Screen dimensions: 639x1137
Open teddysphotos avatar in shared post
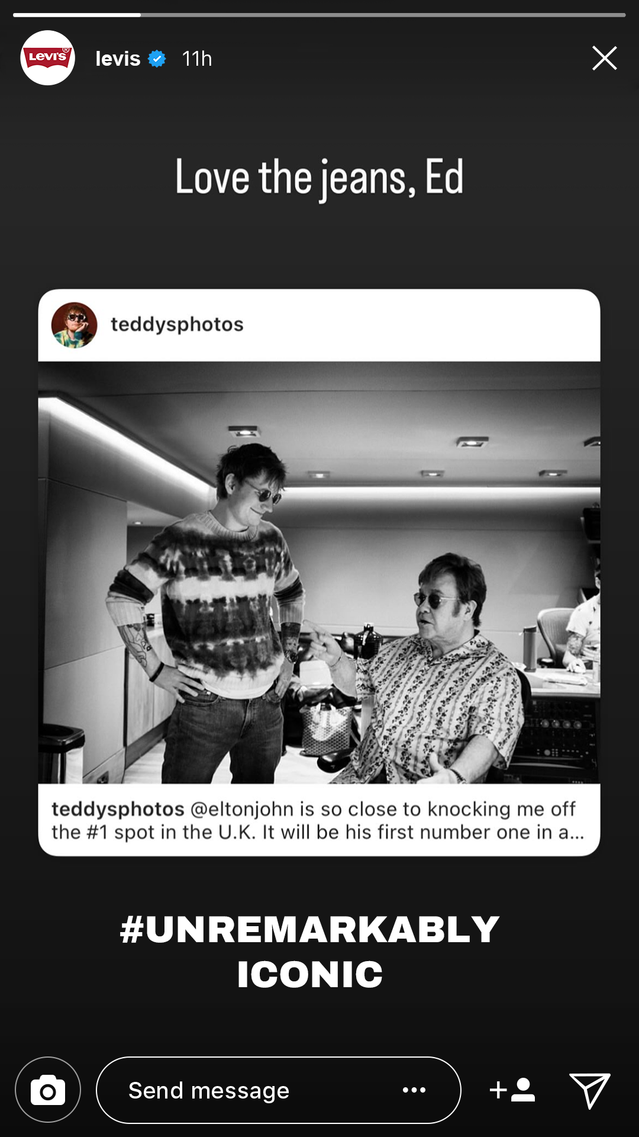coord(74,325)
